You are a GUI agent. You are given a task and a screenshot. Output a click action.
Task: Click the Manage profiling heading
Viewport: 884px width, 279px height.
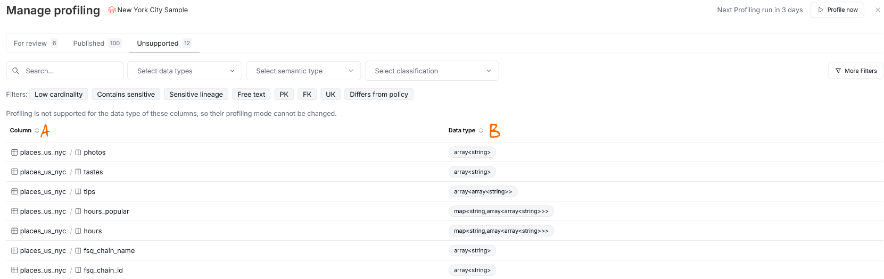point(53,11)
